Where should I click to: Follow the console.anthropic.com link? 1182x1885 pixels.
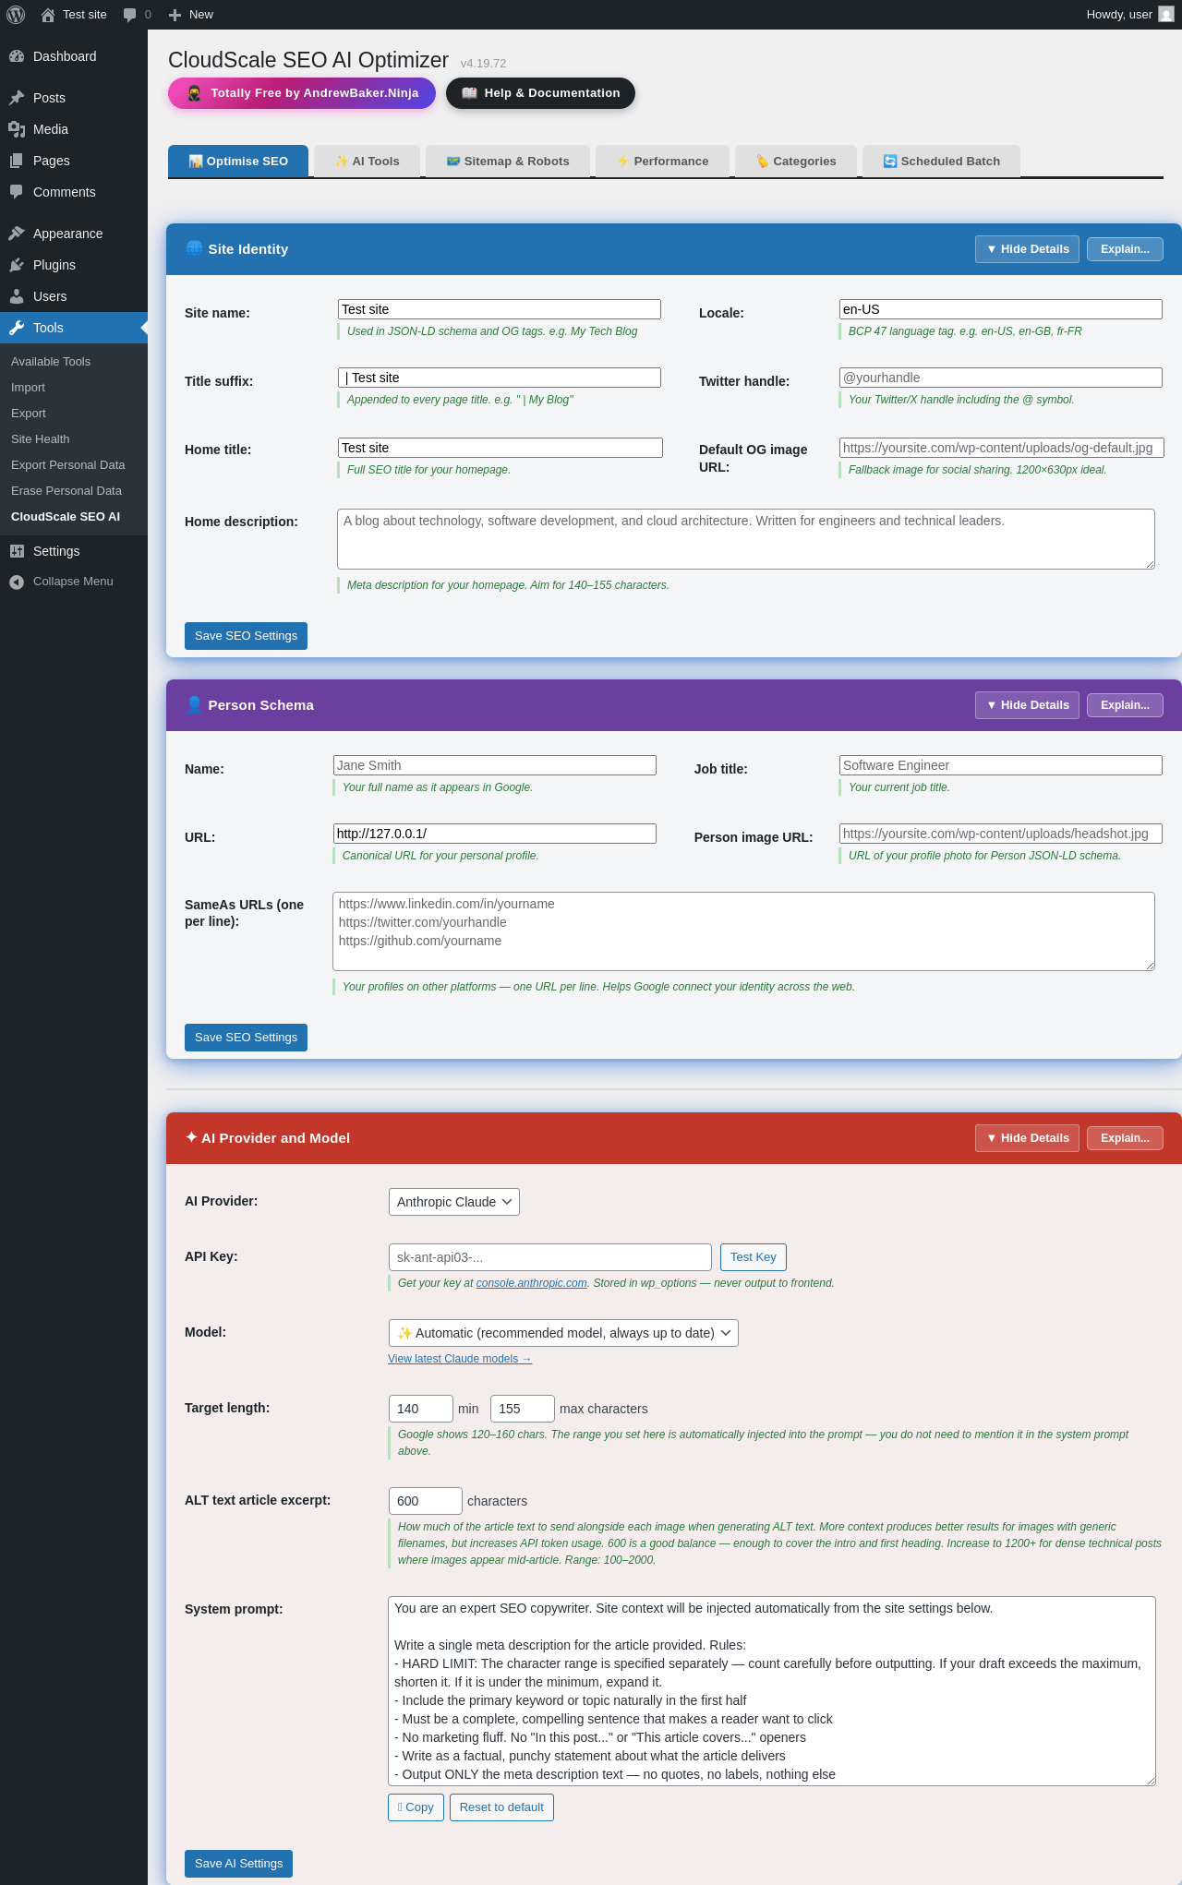(x=531, y=1283)
